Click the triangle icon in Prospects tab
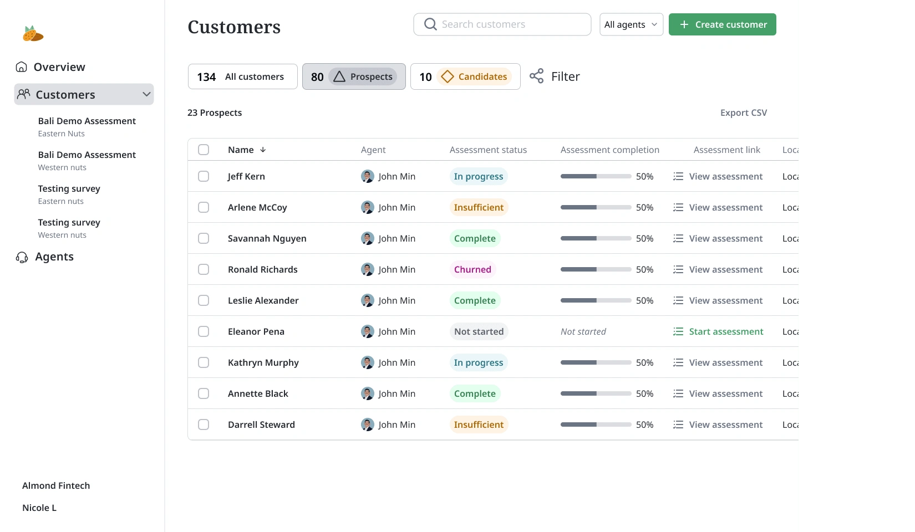 pyautogui.click(x=339, y=76)
